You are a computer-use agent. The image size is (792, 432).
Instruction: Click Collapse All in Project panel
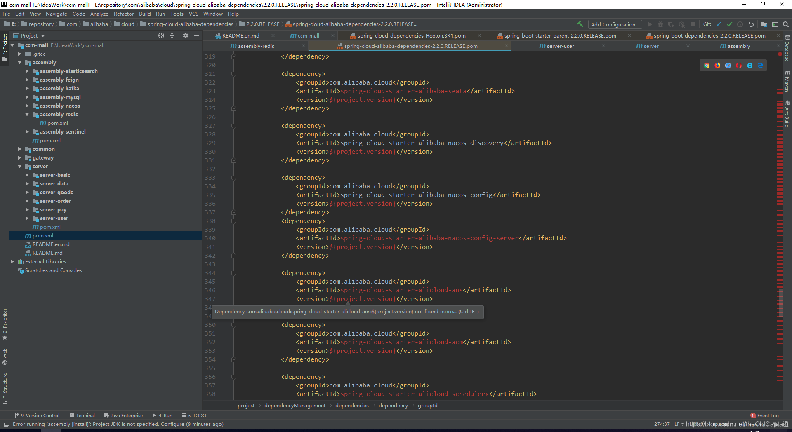click(x=172, y=35)
